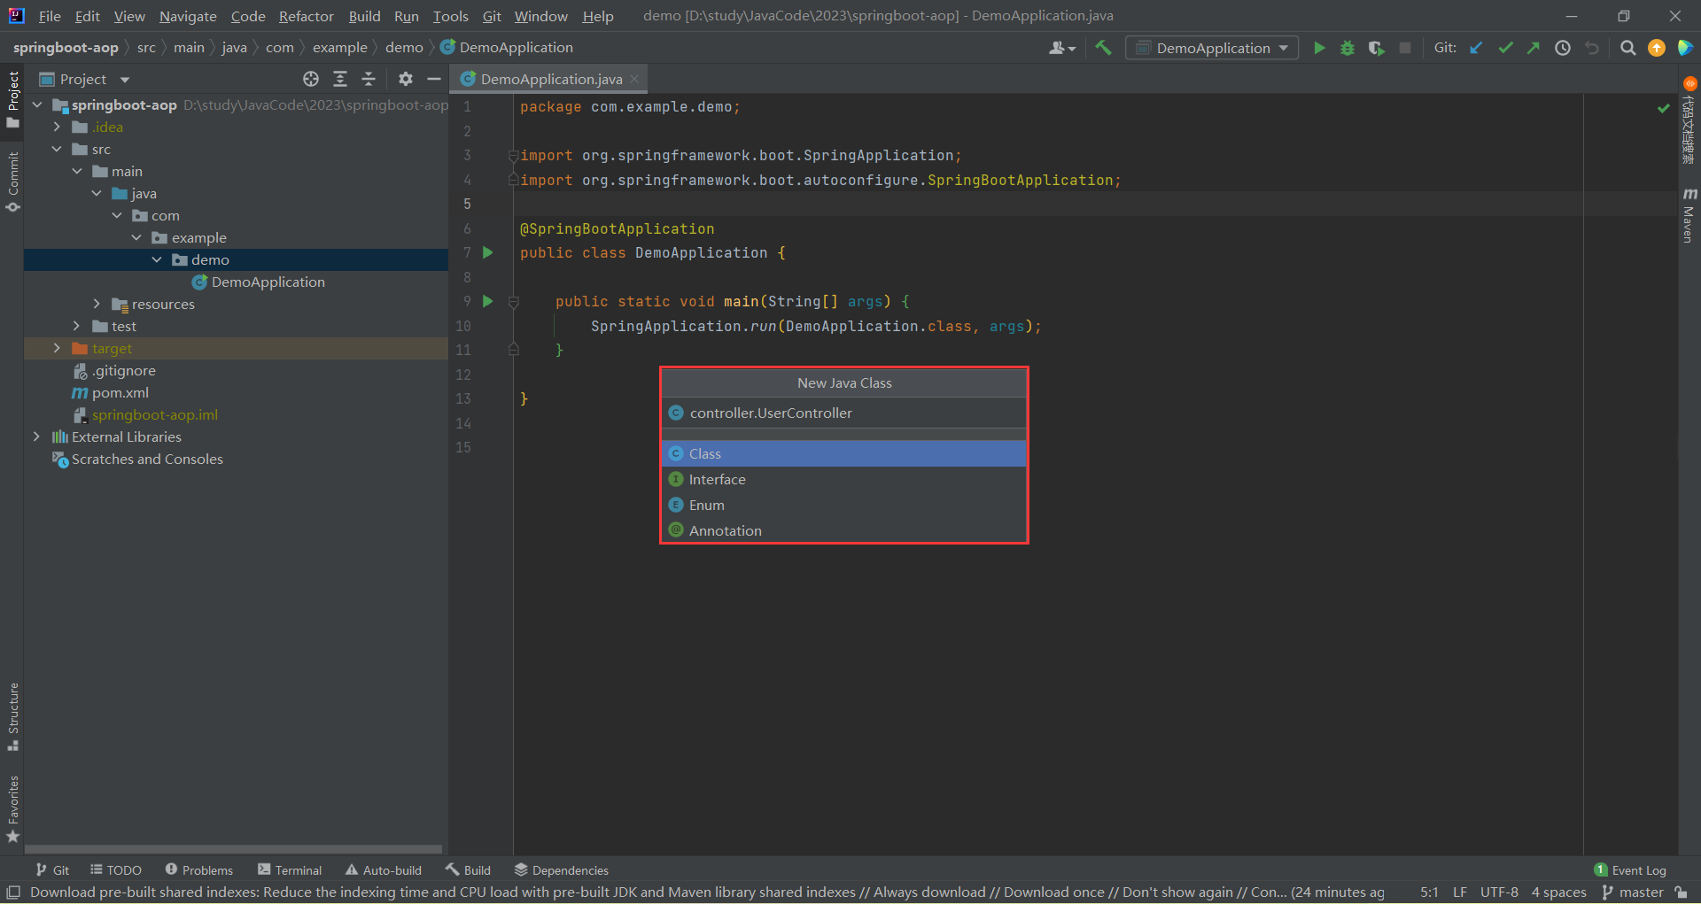Image resolution: width=1701 pixels, height=904 pixels.
Task: Open the Event Log
Action: click(x=1630, y=870)
